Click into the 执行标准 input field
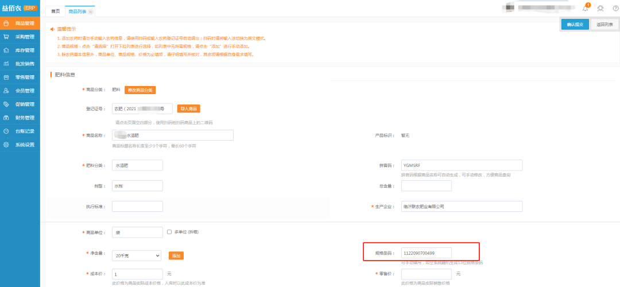Viewport: 620px width, 287px height. click(x=137, y=206)
